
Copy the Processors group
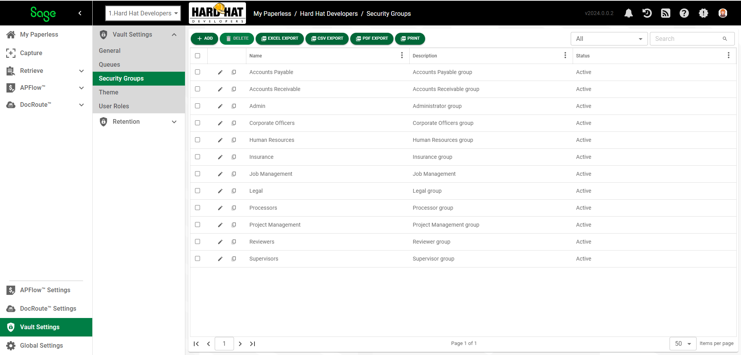click(x=234, y=208)
